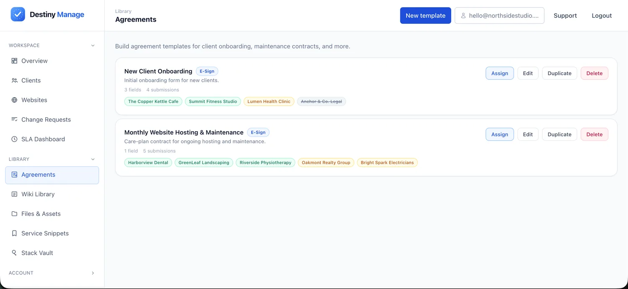Select the Riverside Physiotherapy tag

click(x=265, y=162)
